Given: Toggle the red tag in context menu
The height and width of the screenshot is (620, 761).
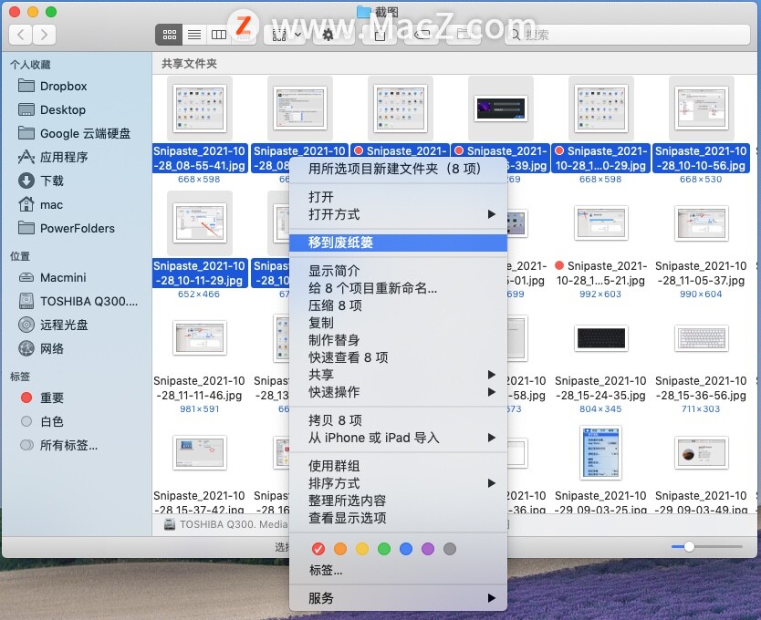Looking at the screenshot, I should tap(318, 549).
